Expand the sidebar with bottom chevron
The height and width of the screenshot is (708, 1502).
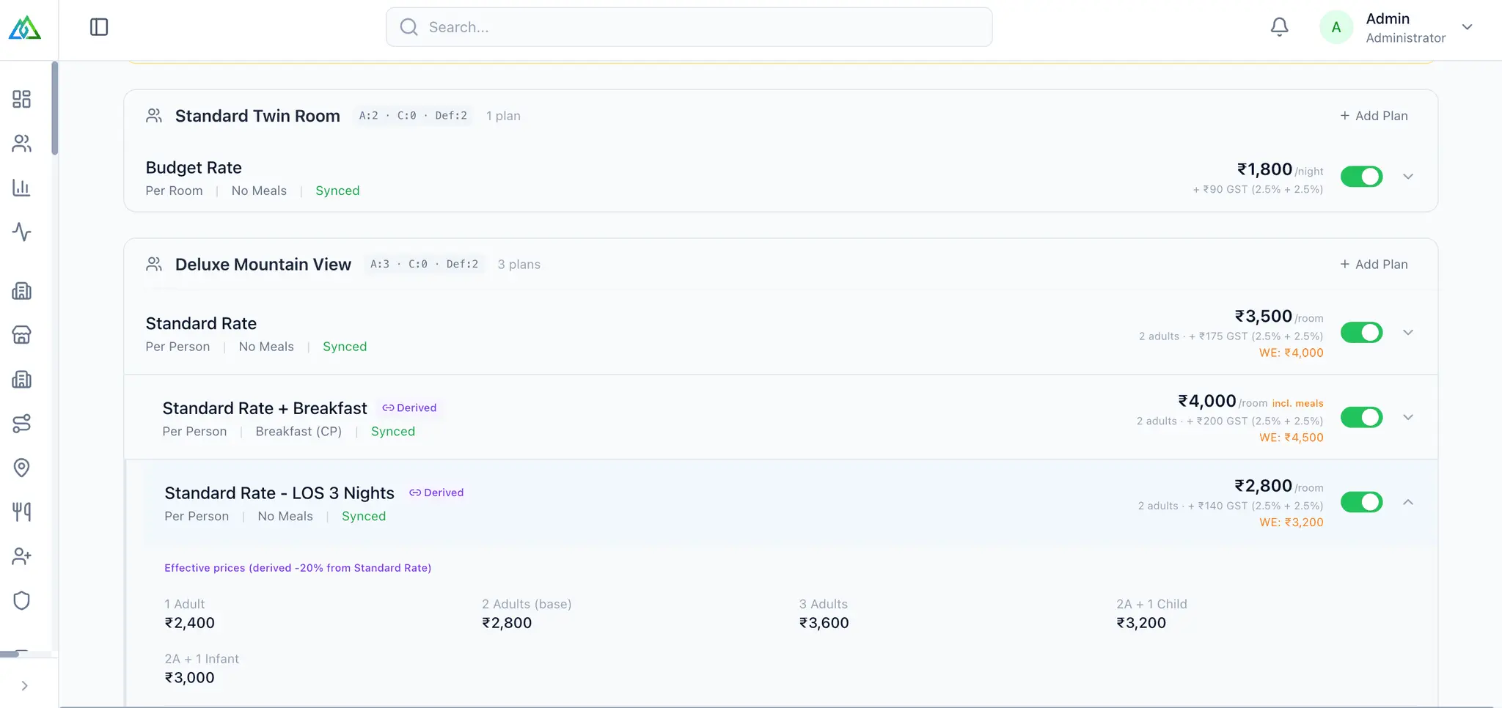[x=24, y=686]
